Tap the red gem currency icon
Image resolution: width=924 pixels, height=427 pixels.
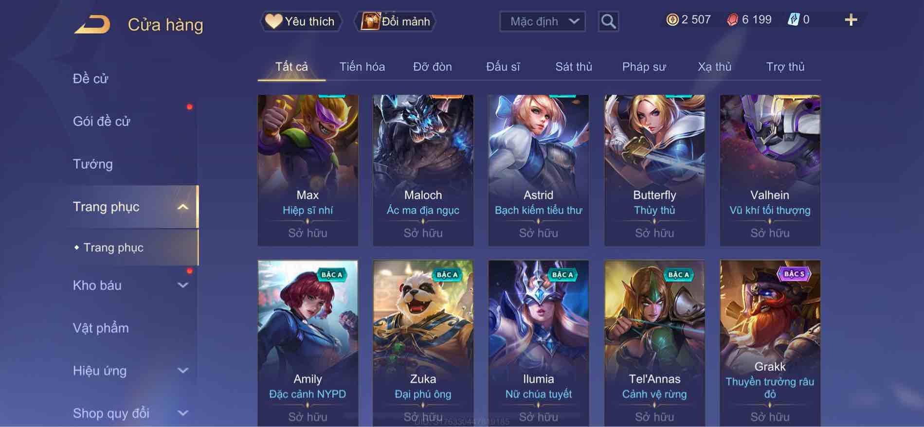(x=732, y=19)
